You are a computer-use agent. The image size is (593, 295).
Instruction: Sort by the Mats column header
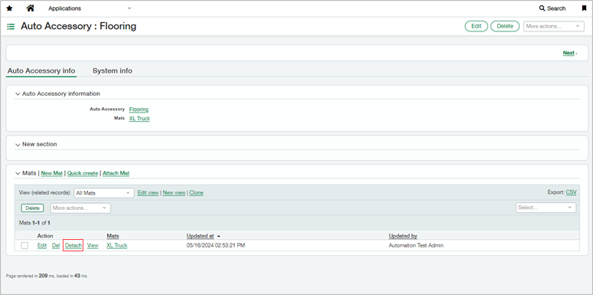(112, 236)
